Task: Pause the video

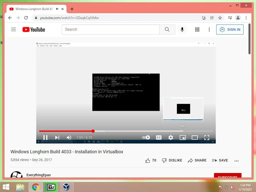Action: tap(45, 137)
